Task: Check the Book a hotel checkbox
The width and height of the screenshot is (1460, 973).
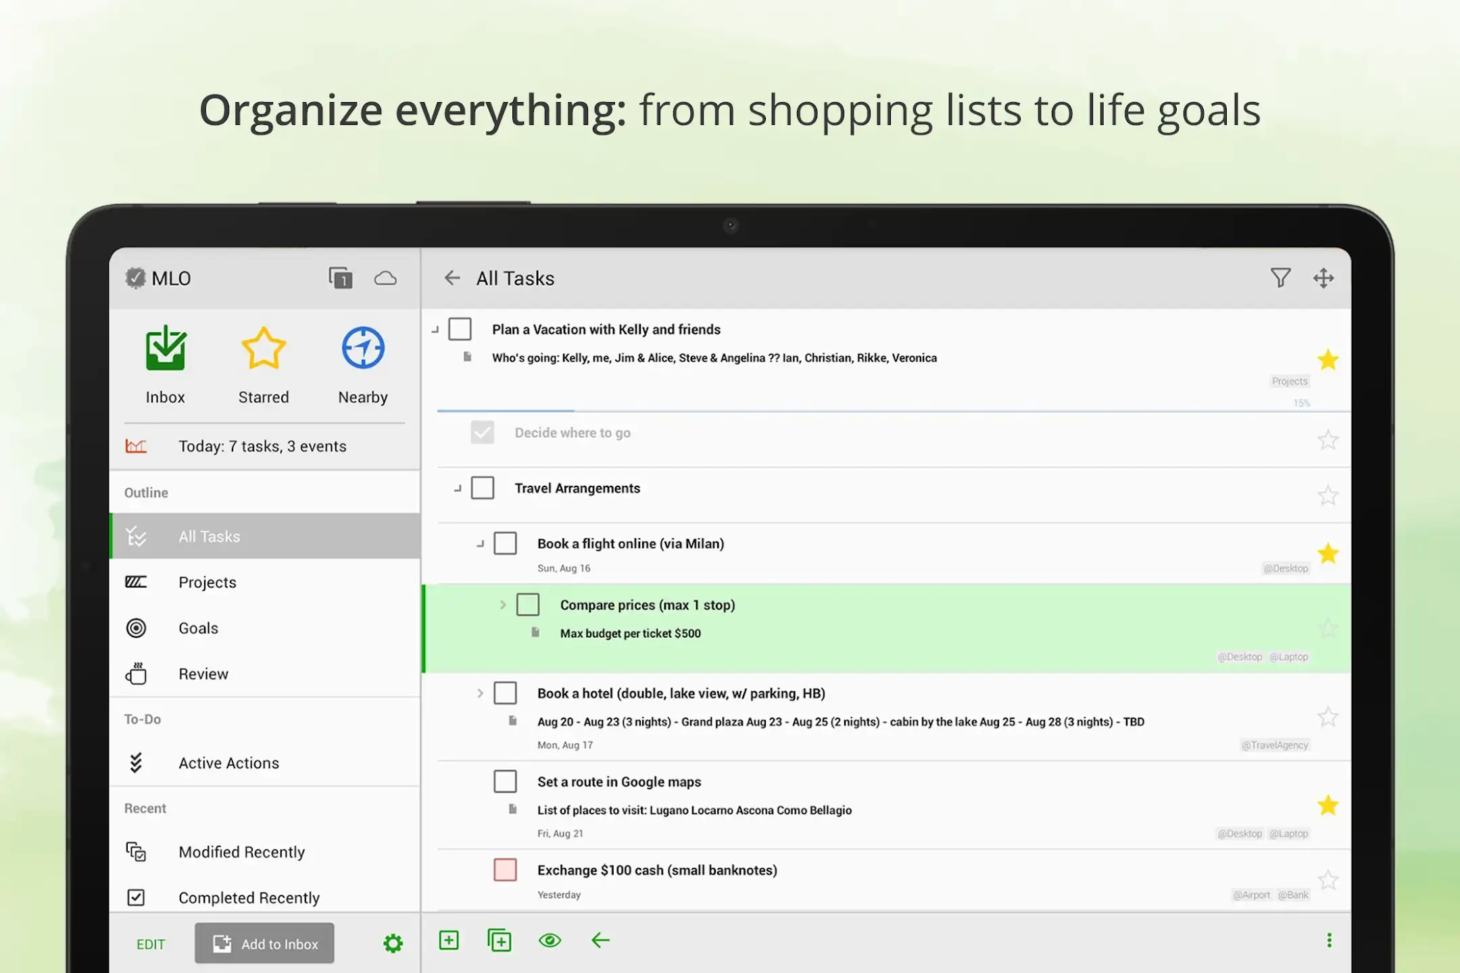Action: [x=506, y=693]
